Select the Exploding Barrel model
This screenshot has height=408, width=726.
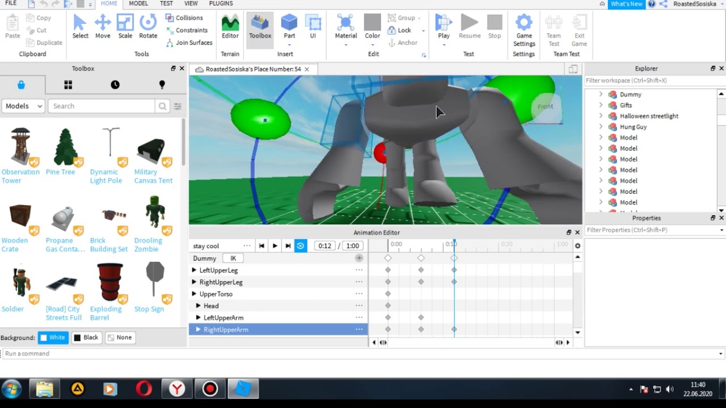pyautogui.click(x=109, y=283)
